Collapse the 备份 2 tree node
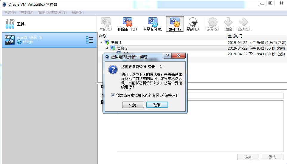 107,48
